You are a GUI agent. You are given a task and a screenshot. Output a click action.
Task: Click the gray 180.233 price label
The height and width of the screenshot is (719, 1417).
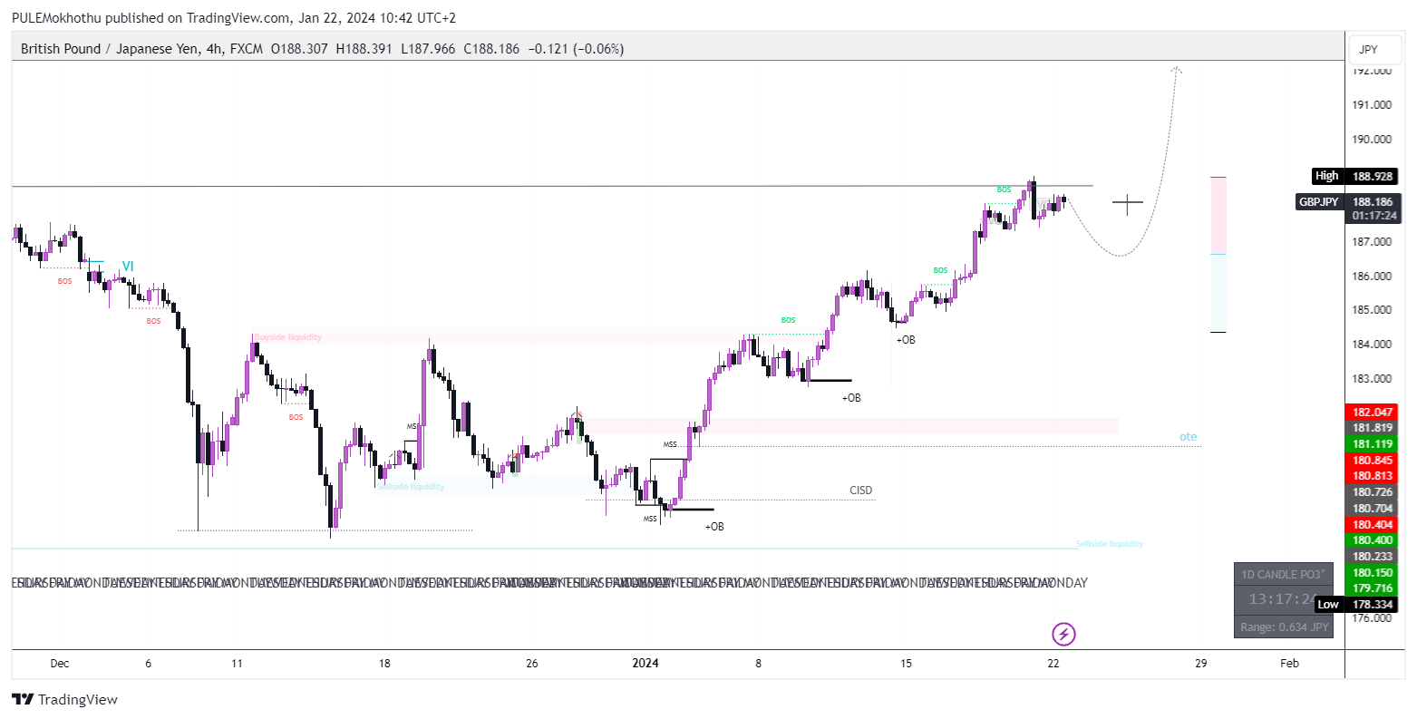pyautogui.click(x=1373, y=557)
